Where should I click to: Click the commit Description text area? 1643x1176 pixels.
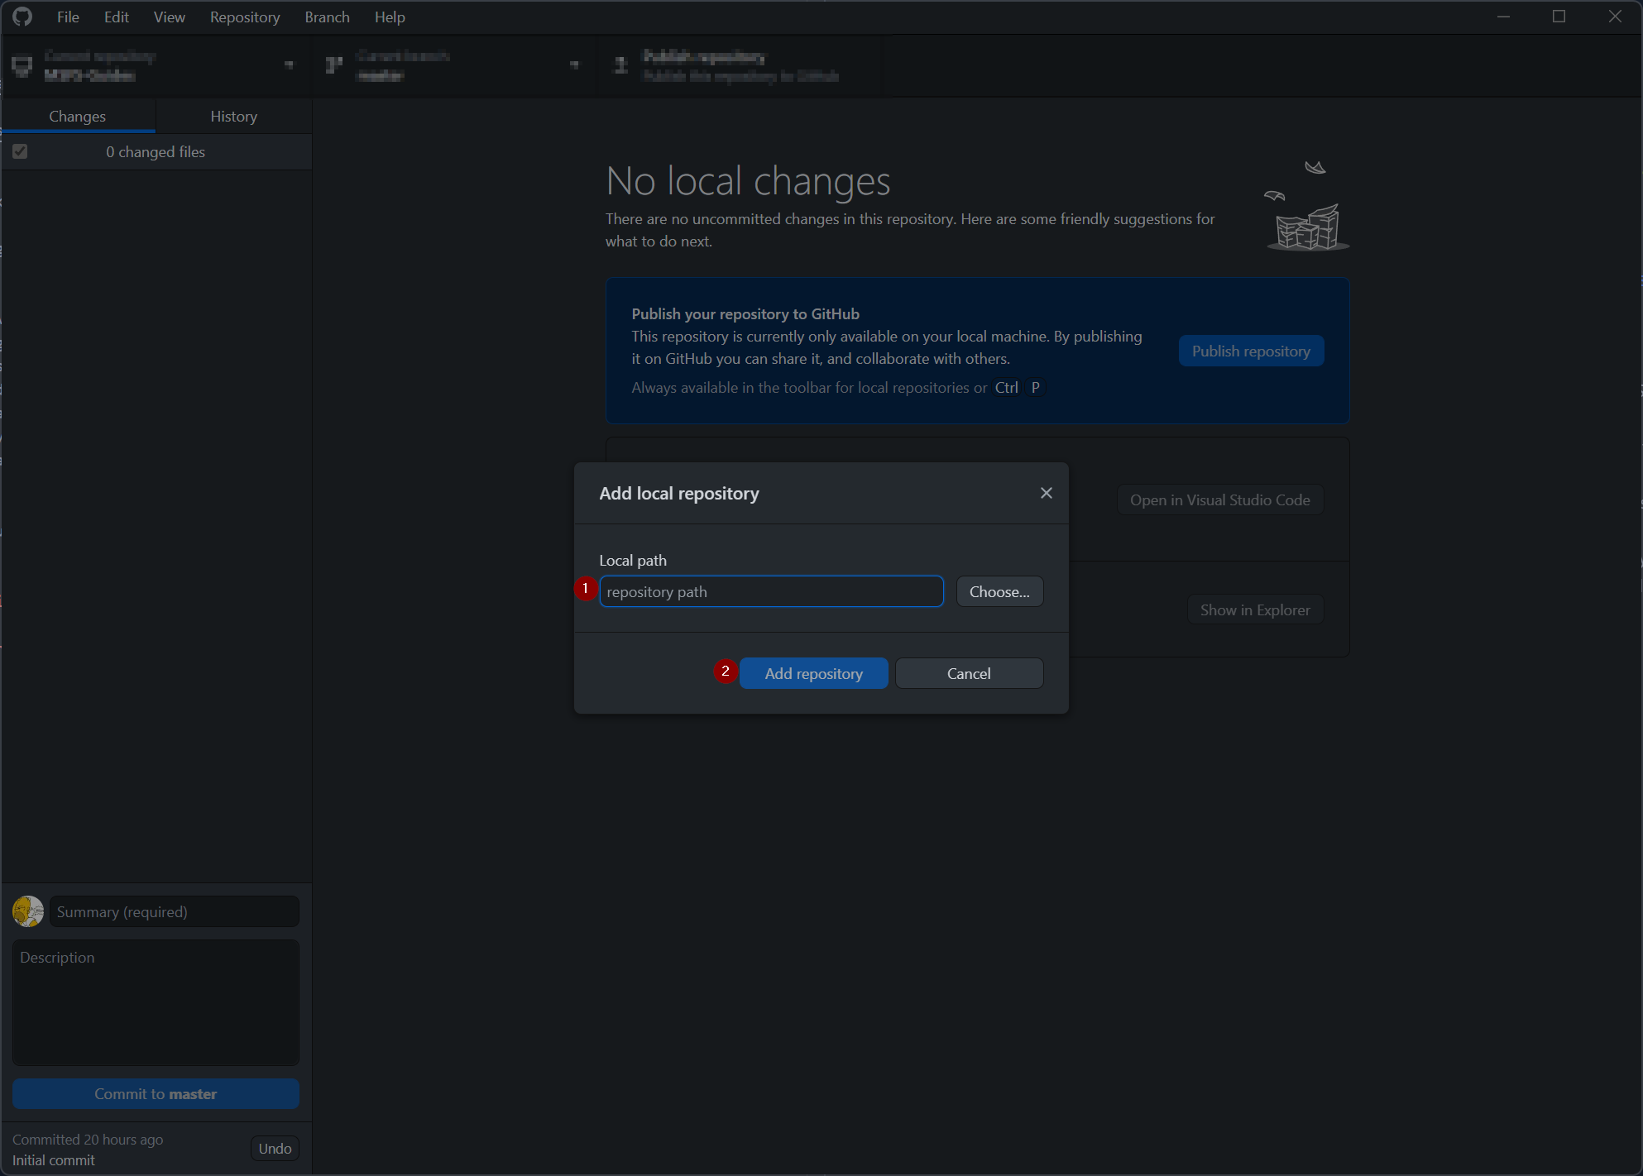(156, 1002)
